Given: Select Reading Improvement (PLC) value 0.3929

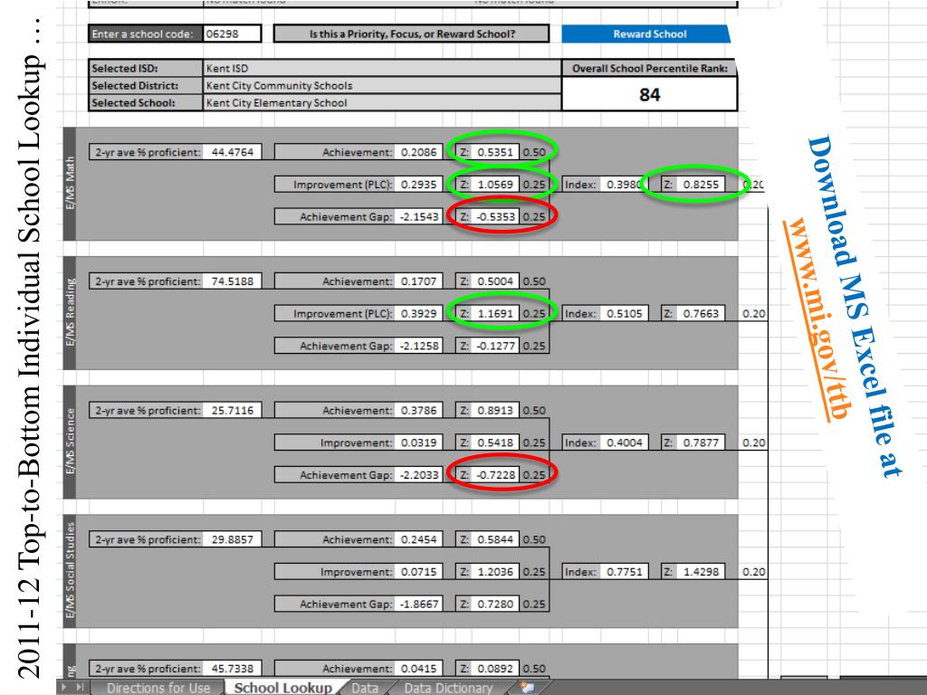Looking at the screenshot, I should tap(418, 314).
